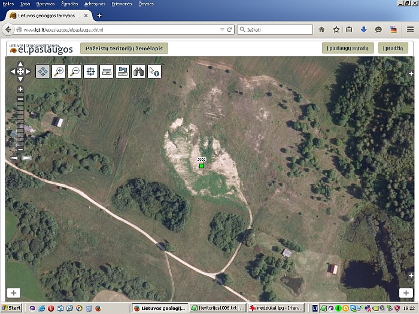Go back with Firefox back arrow
The image size is (419, 314).
8,30
